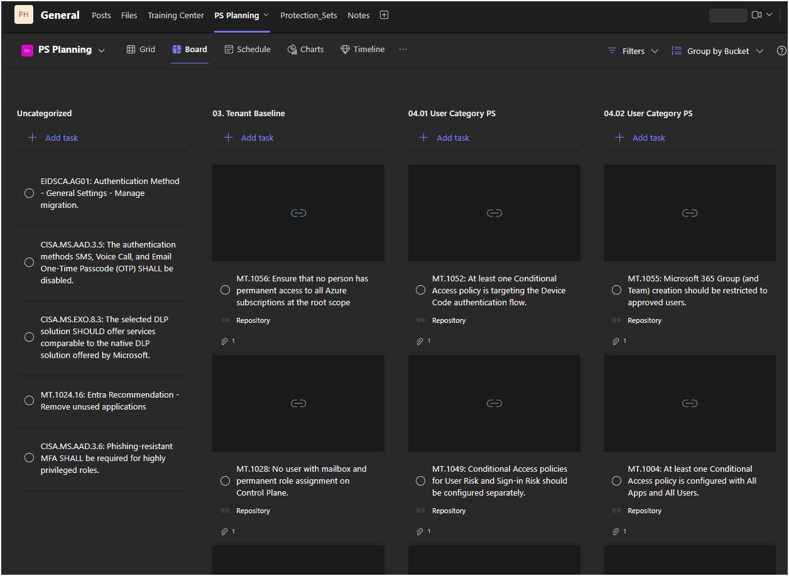Screen dimensions: 789x576
Task: Mark the MT.1056 task complete
Action: [225, 290]
